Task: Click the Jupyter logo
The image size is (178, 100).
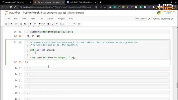Action: pos(13,12)
